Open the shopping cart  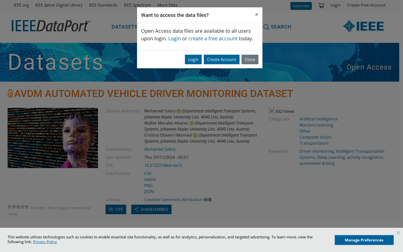tap(321, 5)
